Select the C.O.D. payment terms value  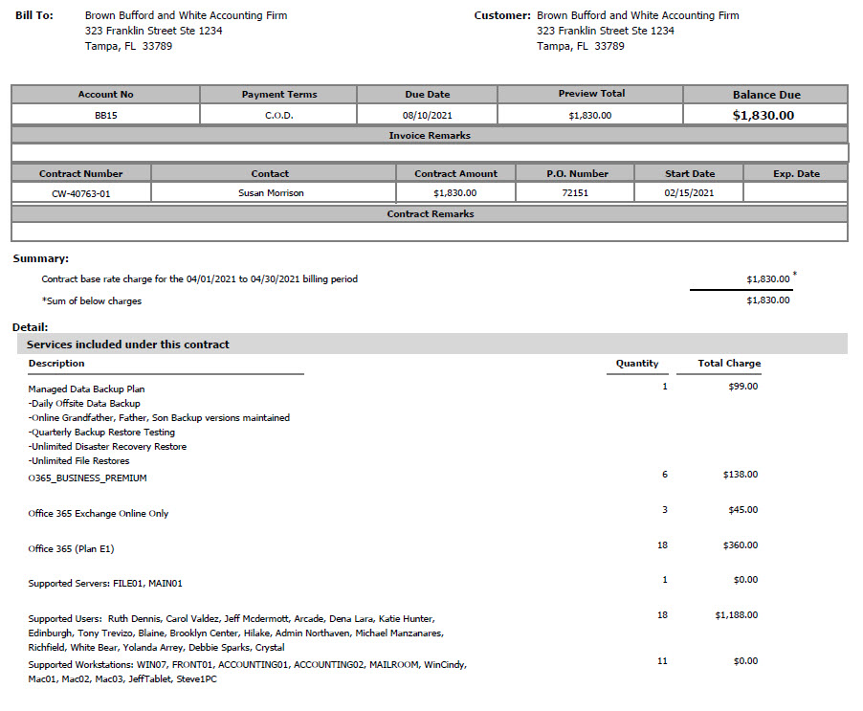[x=279, y=116]
